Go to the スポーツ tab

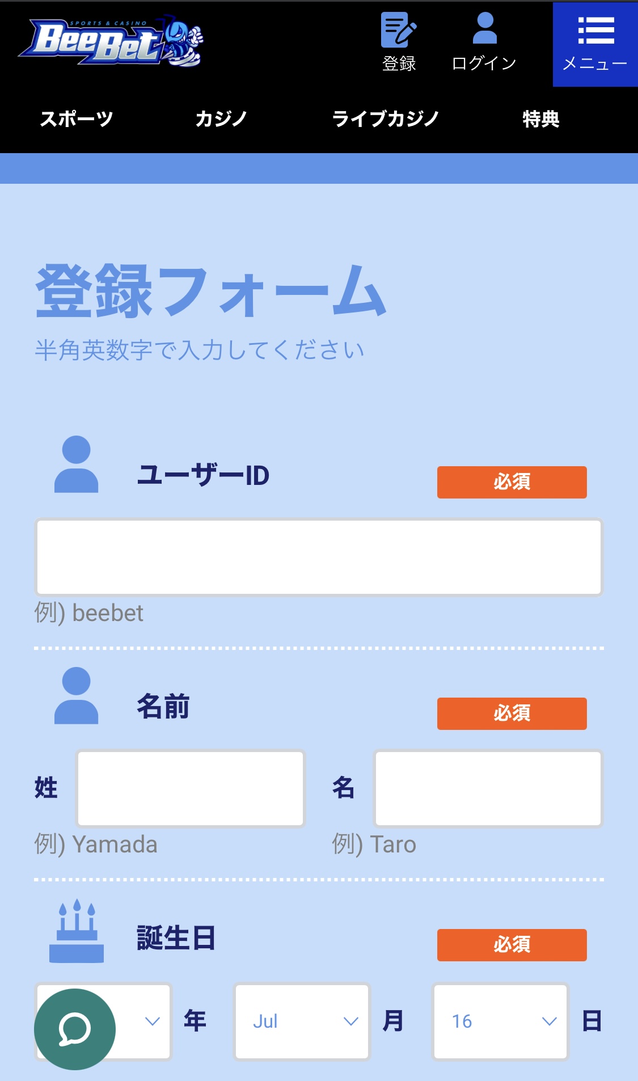click(77, 119)
